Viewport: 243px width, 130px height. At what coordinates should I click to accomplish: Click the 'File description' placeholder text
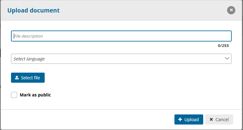point(28,36)
